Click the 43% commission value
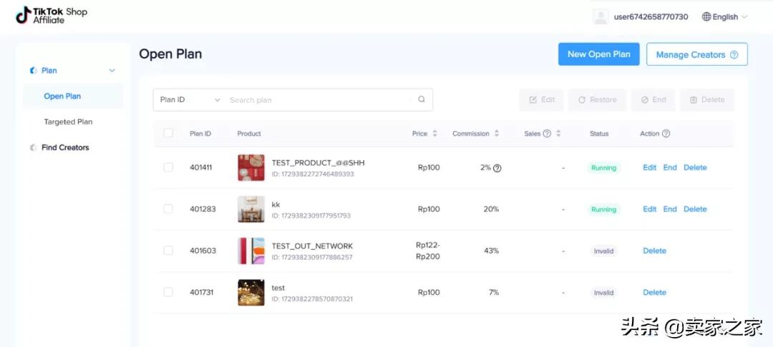 coord(491,251)
